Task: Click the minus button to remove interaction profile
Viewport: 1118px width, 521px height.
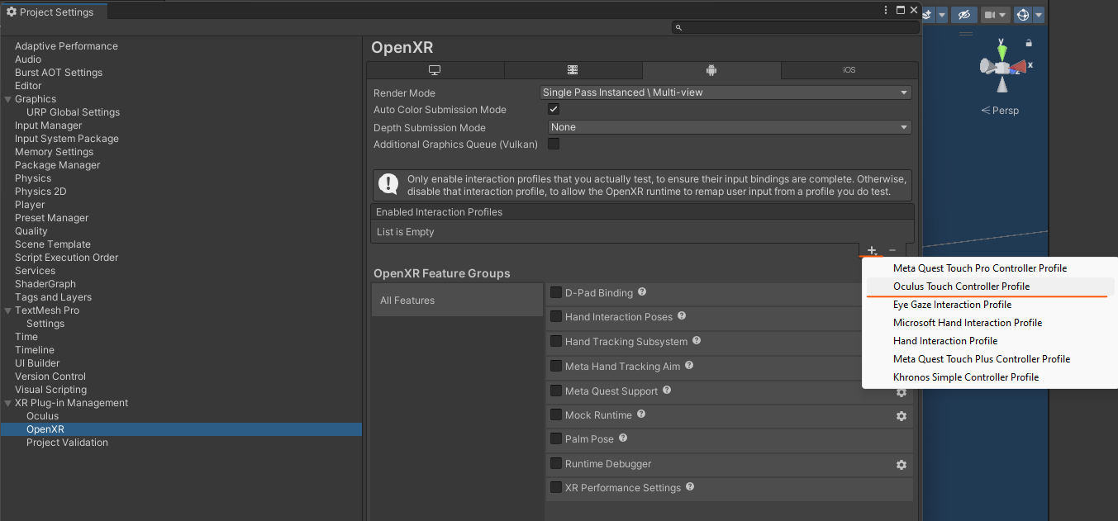Action: click(x=892, y=250)
